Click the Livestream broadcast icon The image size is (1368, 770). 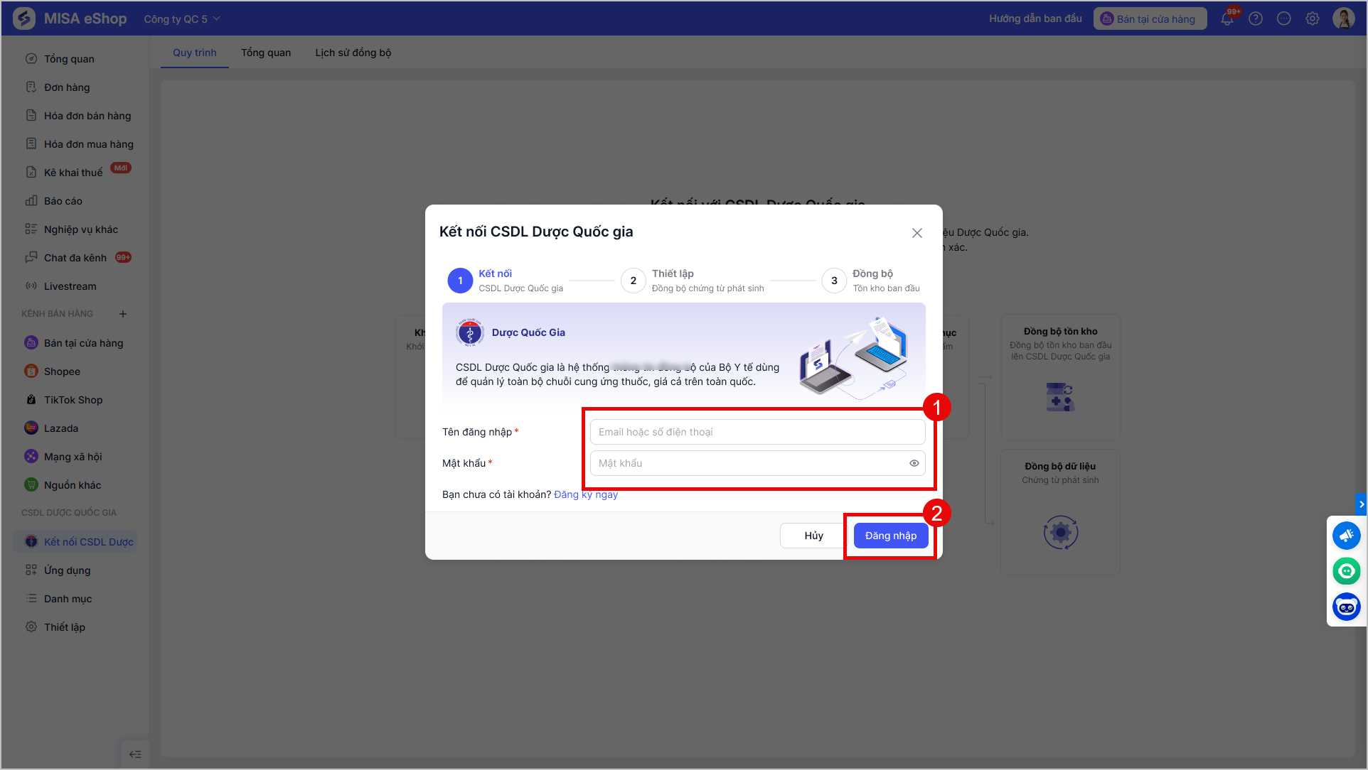(31, 286)
